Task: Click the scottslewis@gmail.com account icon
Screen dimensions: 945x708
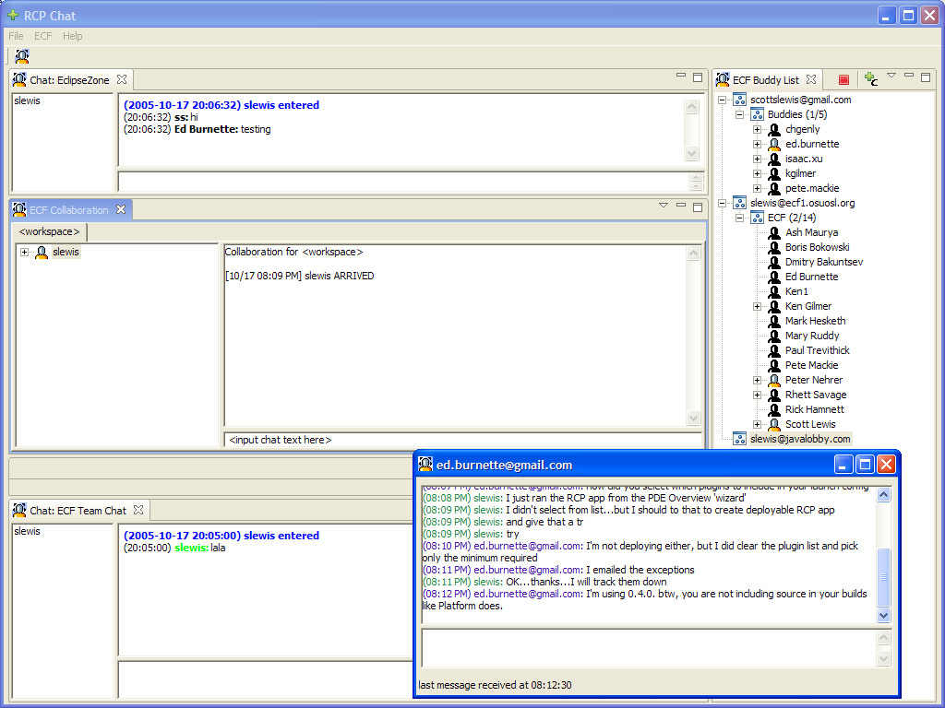Action: [739, 100]
